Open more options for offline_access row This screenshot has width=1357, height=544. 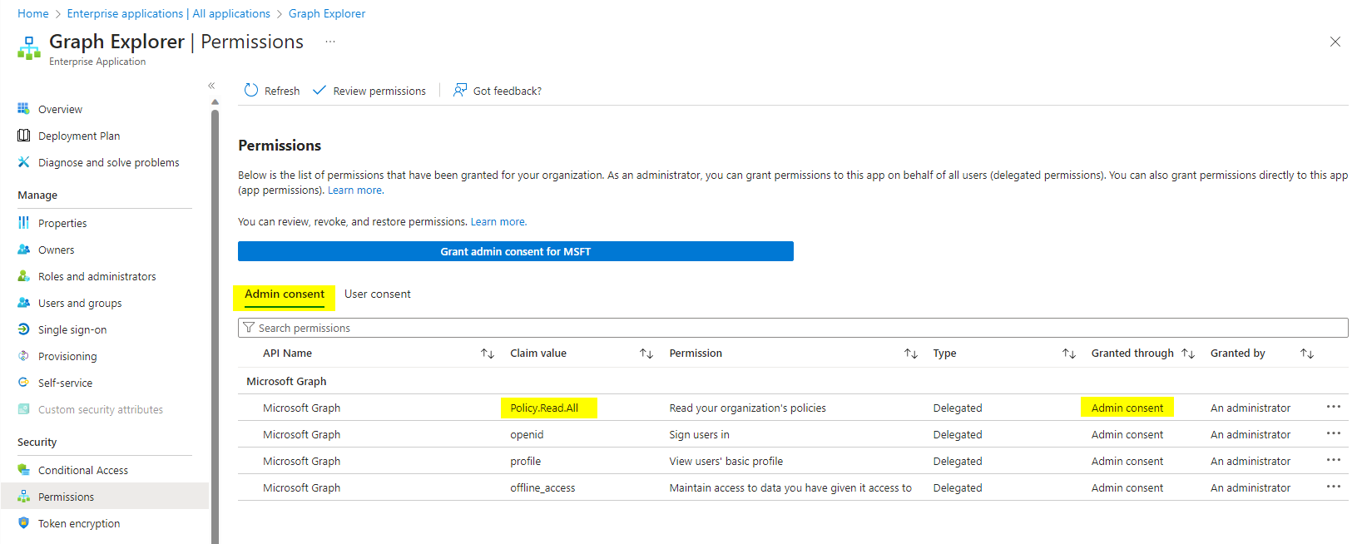(x=1334, y=487)
